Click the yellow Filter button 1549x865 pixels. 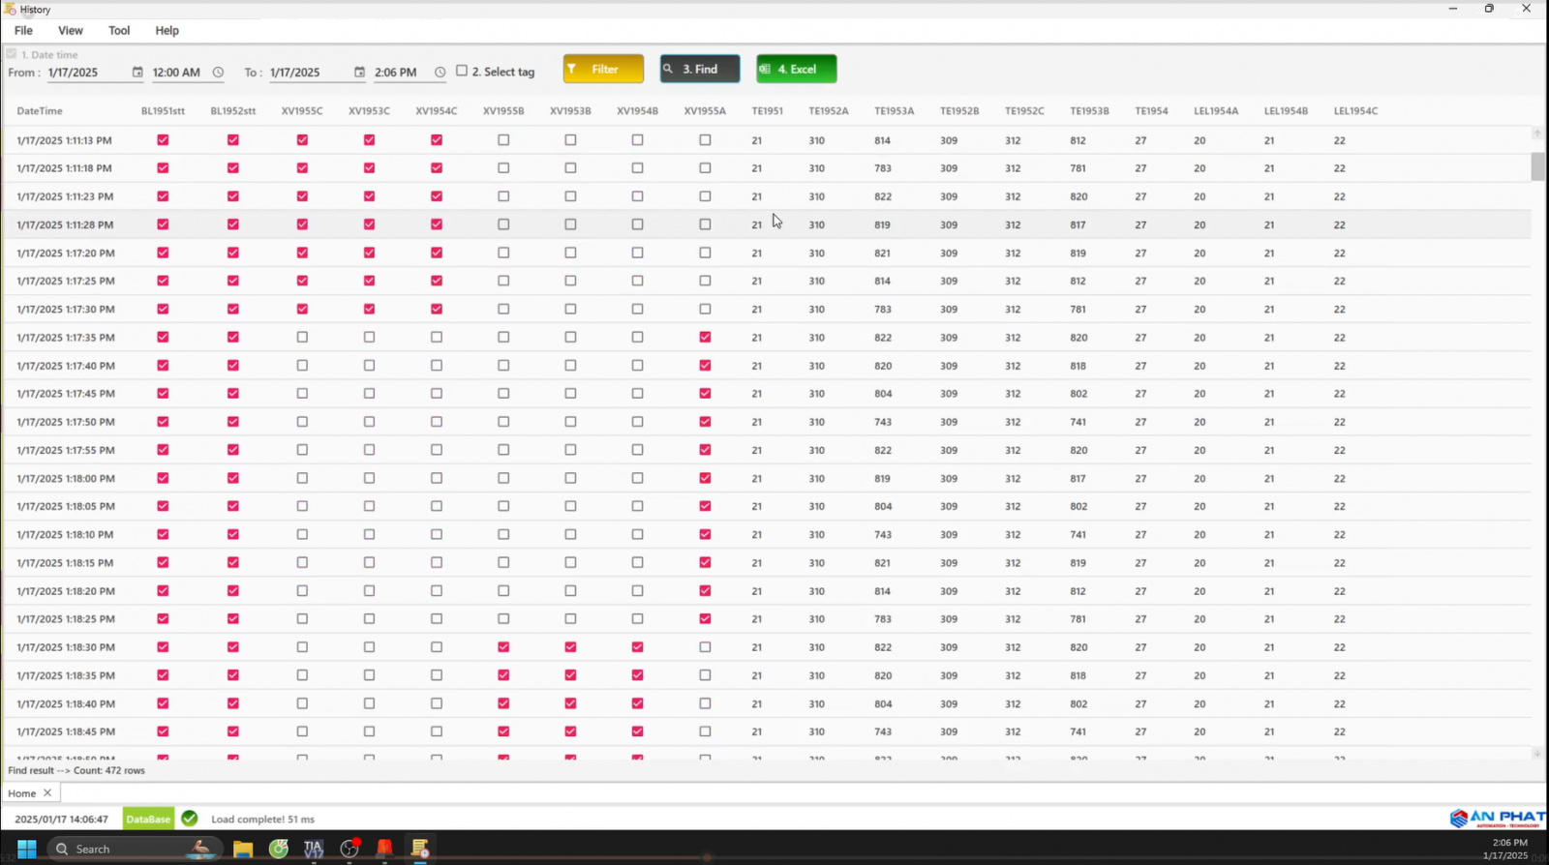pos(603,70)
